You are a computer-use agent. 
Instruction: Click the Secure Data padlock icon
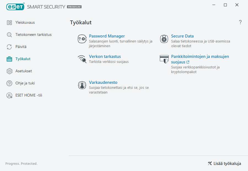164,39
